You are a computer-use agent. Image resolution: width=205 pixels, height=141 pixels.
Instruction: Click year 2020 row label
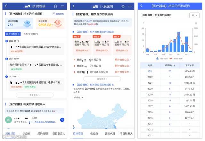pos(150,89)
